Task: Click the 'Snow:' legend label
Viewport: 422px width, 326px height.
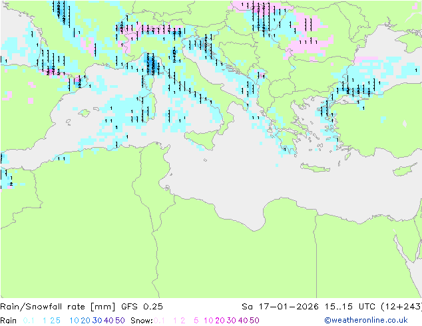Action: [x=142, y=321]
